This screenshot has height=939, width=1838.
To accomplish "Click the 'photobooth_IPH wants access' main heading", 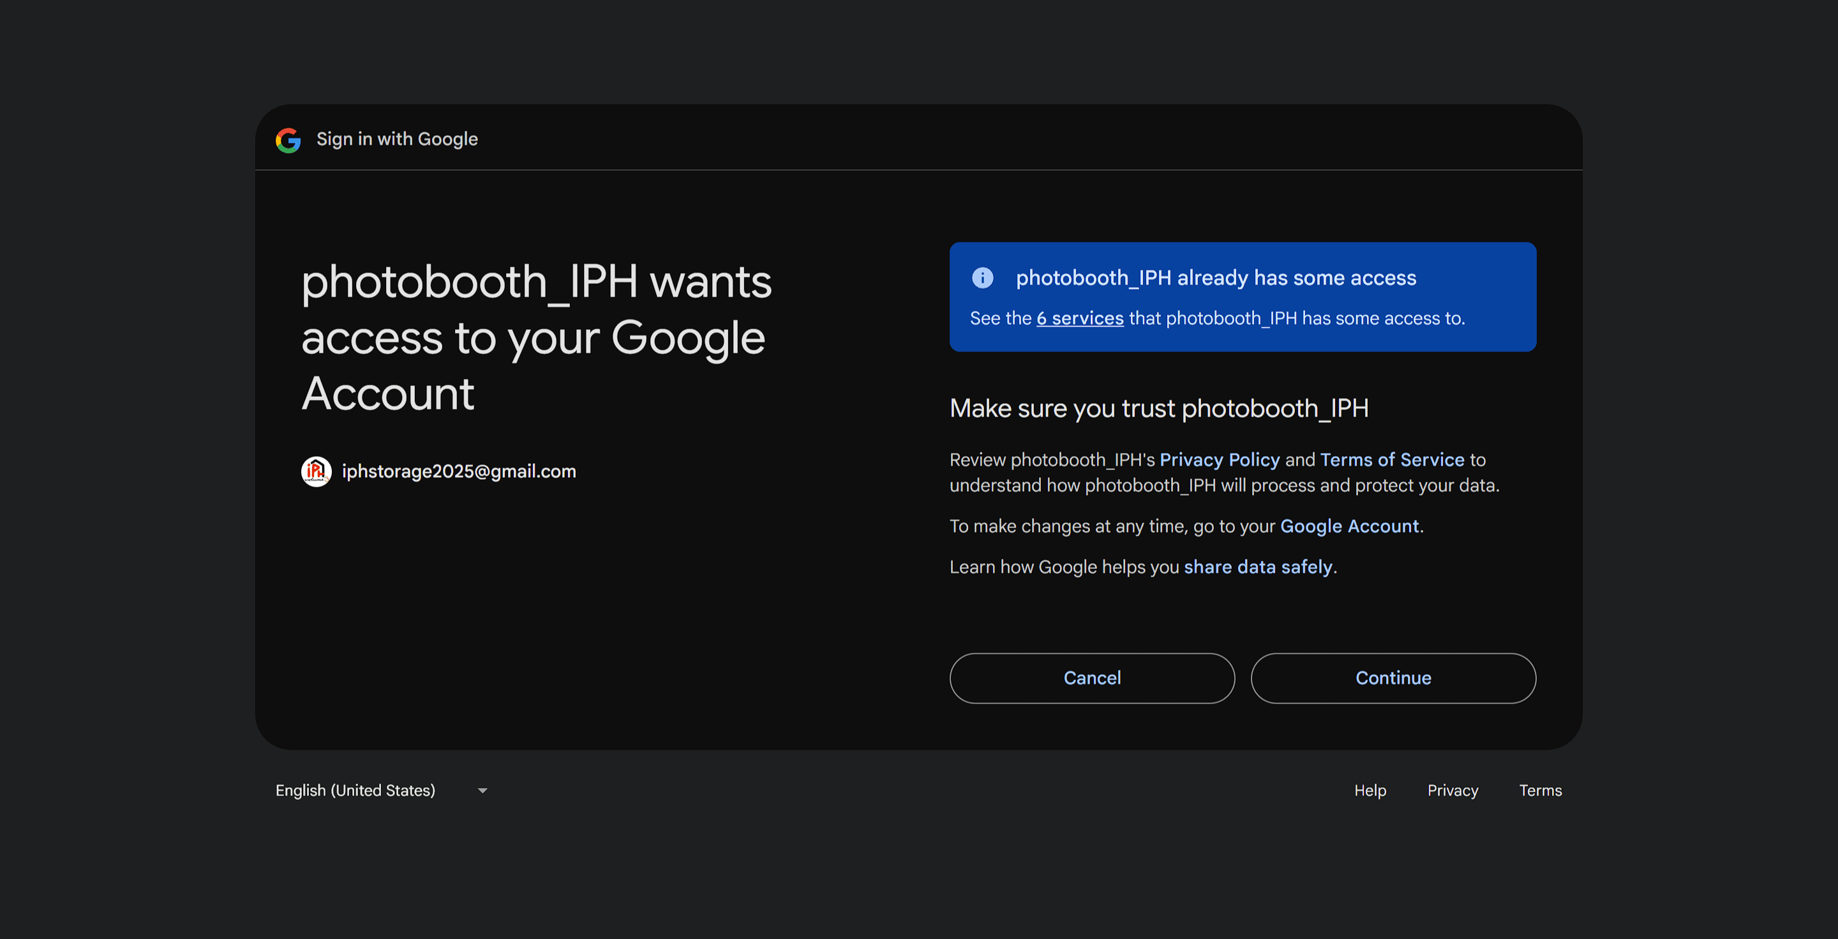I will pyautogui.click(x=537, y=337).
